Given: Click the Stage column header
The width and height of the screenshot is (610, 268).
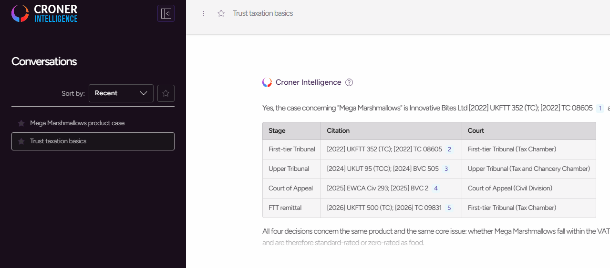Looking at the screenshot, I should 277,130.
